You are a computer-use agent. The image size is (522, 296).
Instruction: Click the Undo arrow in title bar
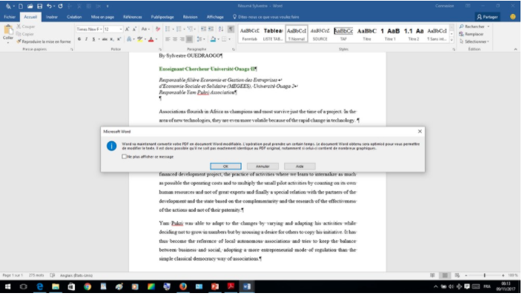tap(49, 5)
